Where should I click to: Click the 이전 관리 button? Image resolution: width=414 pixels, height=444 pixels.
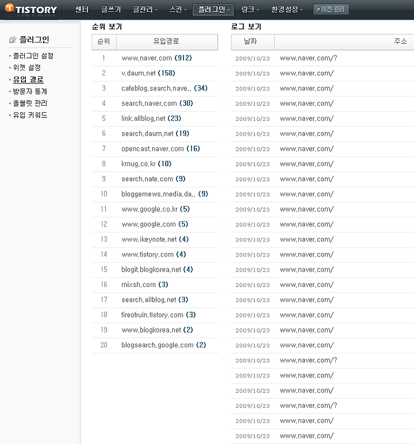331,9
